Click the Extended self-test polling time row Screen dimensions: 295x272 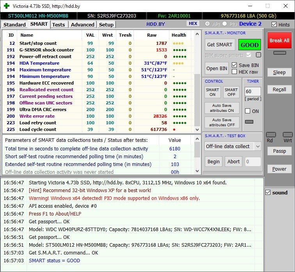(x=98, y=164)
